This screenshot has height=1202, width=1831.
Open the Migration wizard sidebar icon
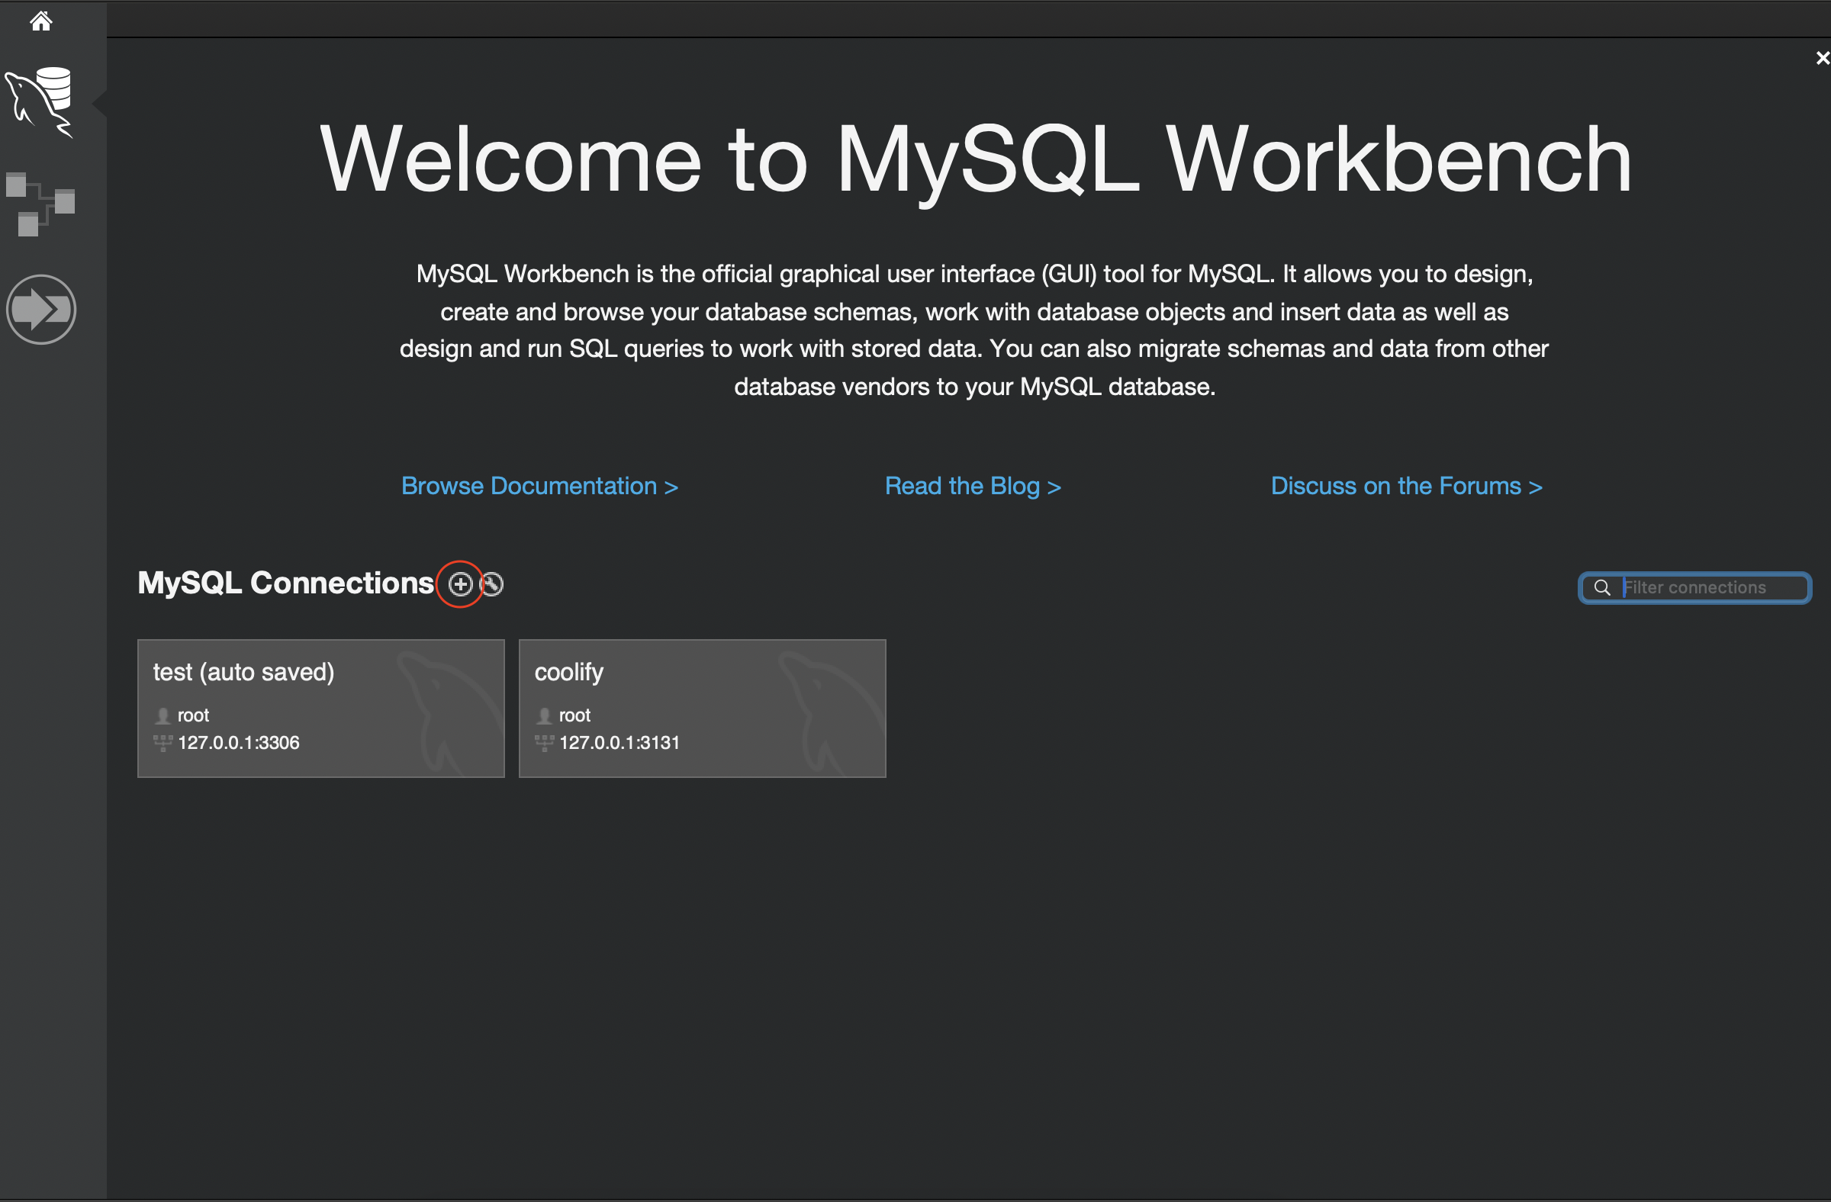click(40, 309)
